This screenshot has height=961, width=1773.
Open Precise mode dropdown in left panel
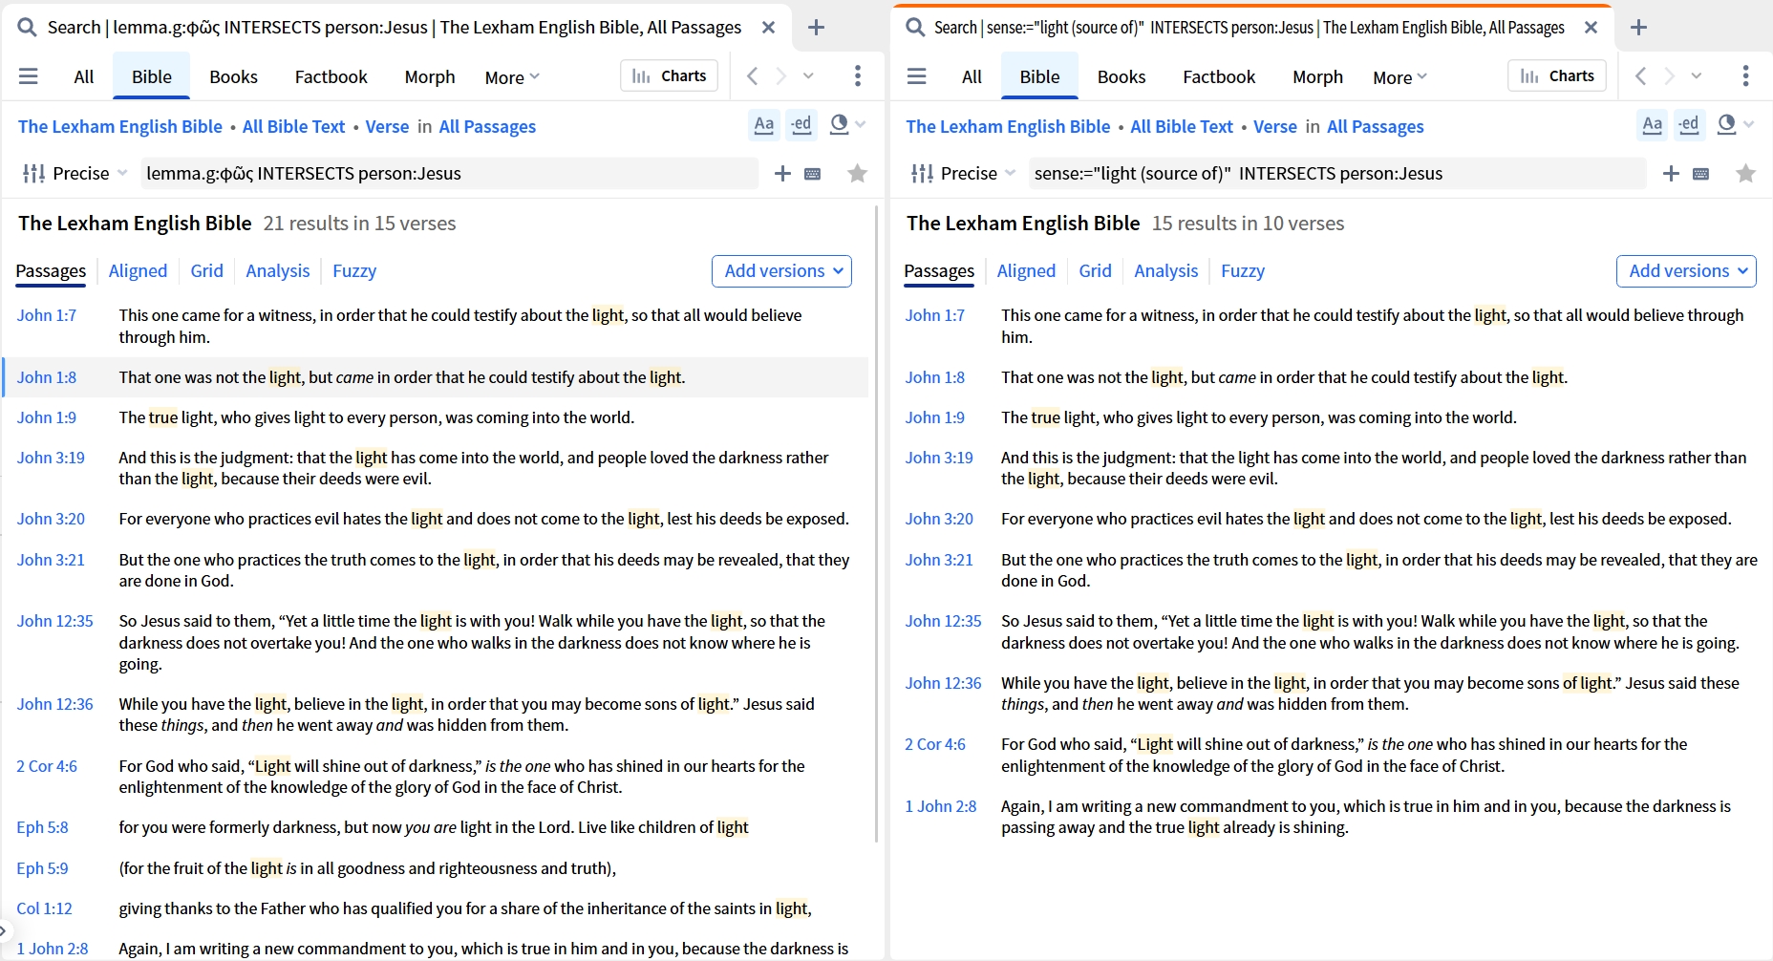75,173
